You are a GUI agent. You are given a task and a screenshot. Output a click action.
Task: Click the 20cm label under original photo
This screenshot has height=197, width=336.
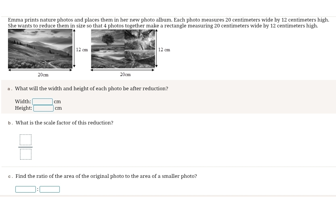pyautogui.click(x=43, y=75)
